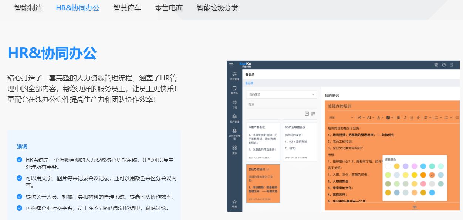The width and height of the screenshot is (463, 220).
Task: Open 项目开发管理 in the sidebar
Action: point(234,134)
